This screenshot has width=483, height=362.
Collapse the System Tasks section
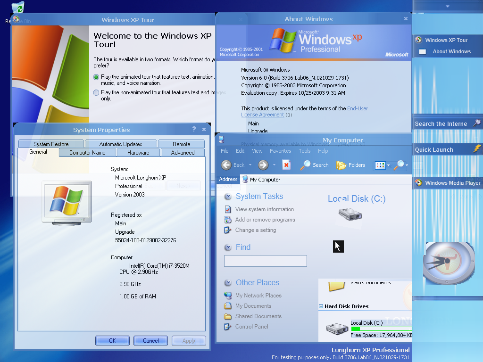click(228, 197)
